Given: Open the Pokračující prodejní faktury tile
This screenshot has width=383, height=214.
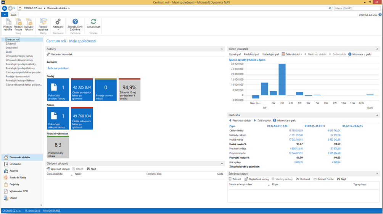Looking at the screenshot, I should tap(58, 90).
